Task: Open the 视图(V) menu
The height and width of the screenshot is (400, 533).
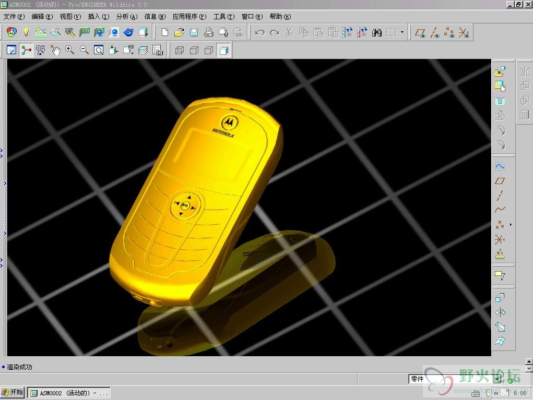Action: pos(70,16)
